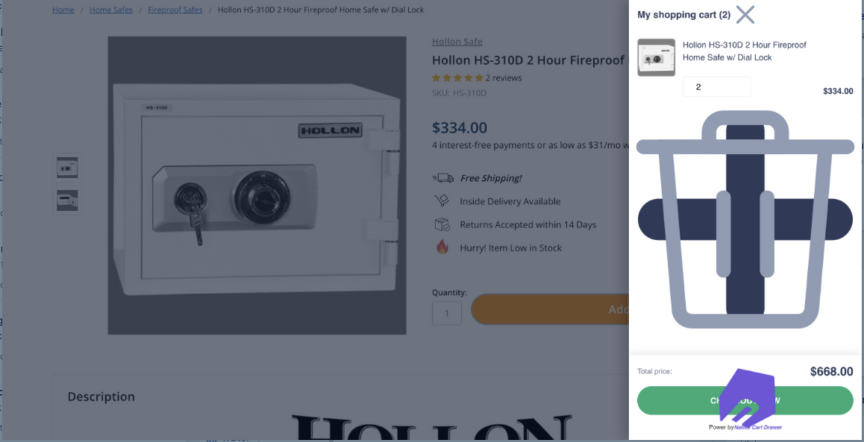Image resolution: width=864 pixels, height=442 pixels.
Task: Select the second product thumbnail
Action: click(67, 200)
